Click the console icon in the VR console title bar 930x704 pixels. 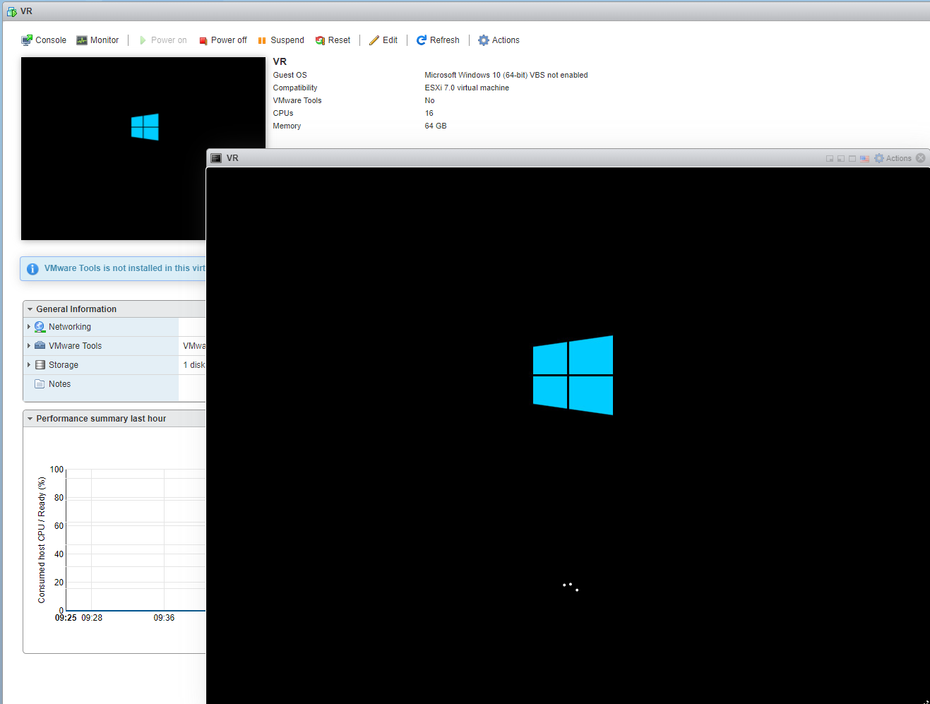[x=216, y=158]
